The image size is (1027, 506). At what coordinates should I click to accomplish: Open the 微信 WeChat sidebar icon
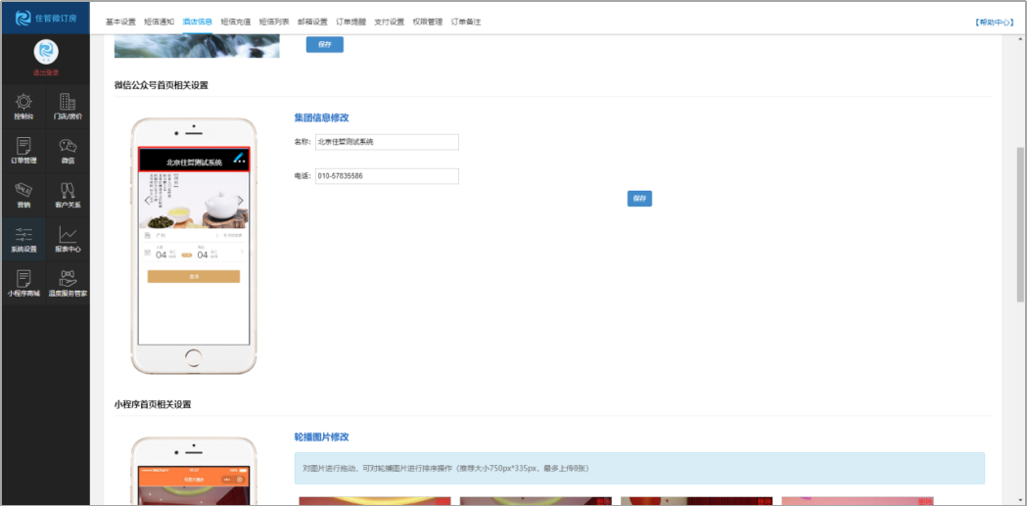pos(68,150)
